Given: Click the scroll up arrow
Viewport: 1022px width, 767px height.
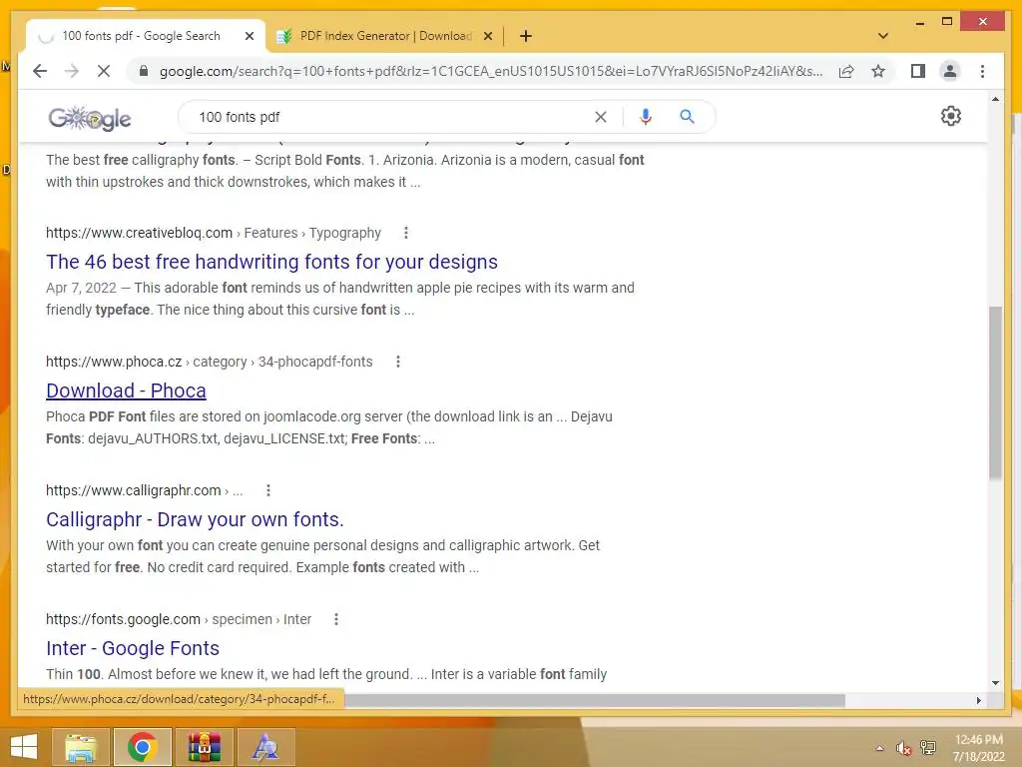Looking at the screenshot, I should (x=995, y=99).
